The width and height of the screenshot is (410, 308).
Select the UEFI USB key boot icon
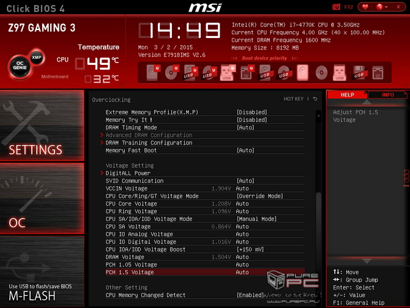pos(228,72)
